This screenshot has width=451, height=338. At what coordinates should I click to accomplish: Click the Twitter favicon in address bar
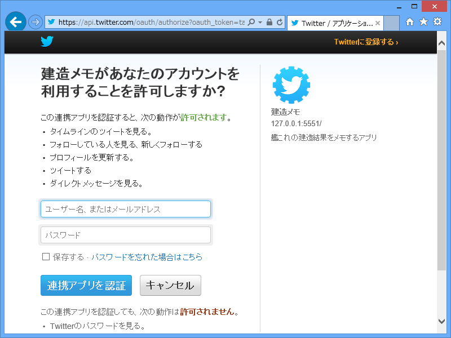[51, 22]
